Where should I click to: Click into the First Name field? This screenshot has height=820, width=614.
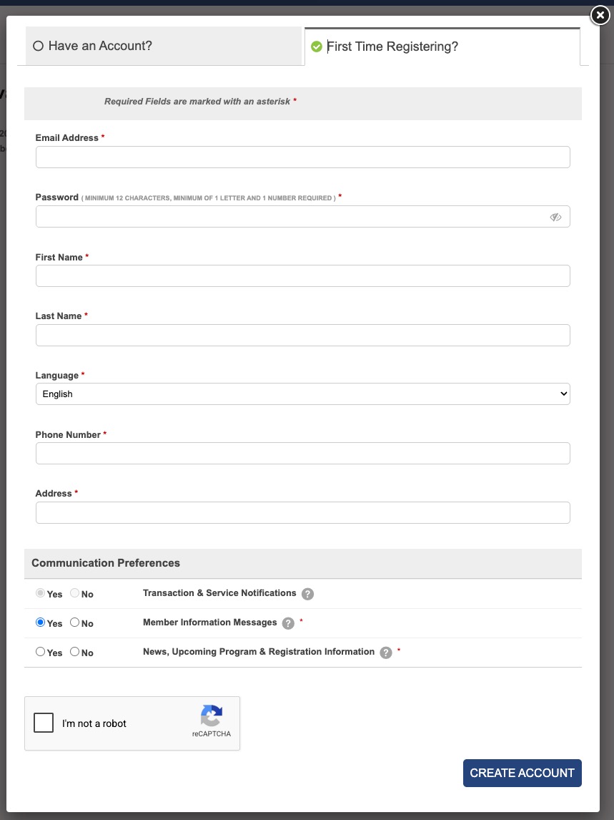pos(302,275)
